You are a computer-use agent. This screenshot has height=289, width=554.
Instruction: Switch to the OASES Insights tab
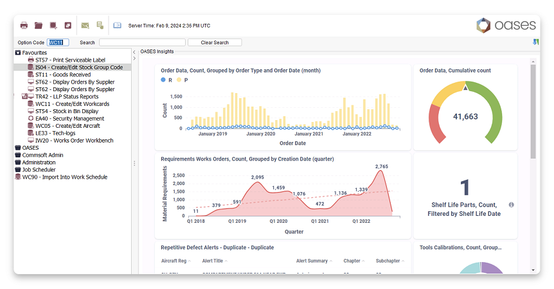[157, 51]
